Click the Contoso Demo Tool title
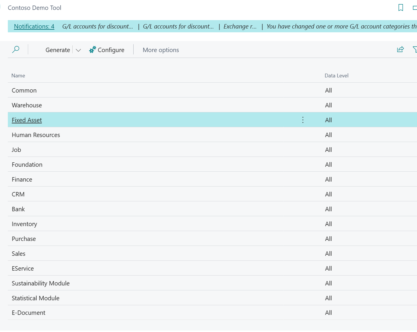 [x=34, y=8]
